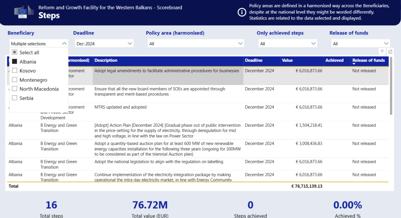Select '[Adopt] Action Plan [December 2024]' description
401x218 pixels.
click(168, 130)
